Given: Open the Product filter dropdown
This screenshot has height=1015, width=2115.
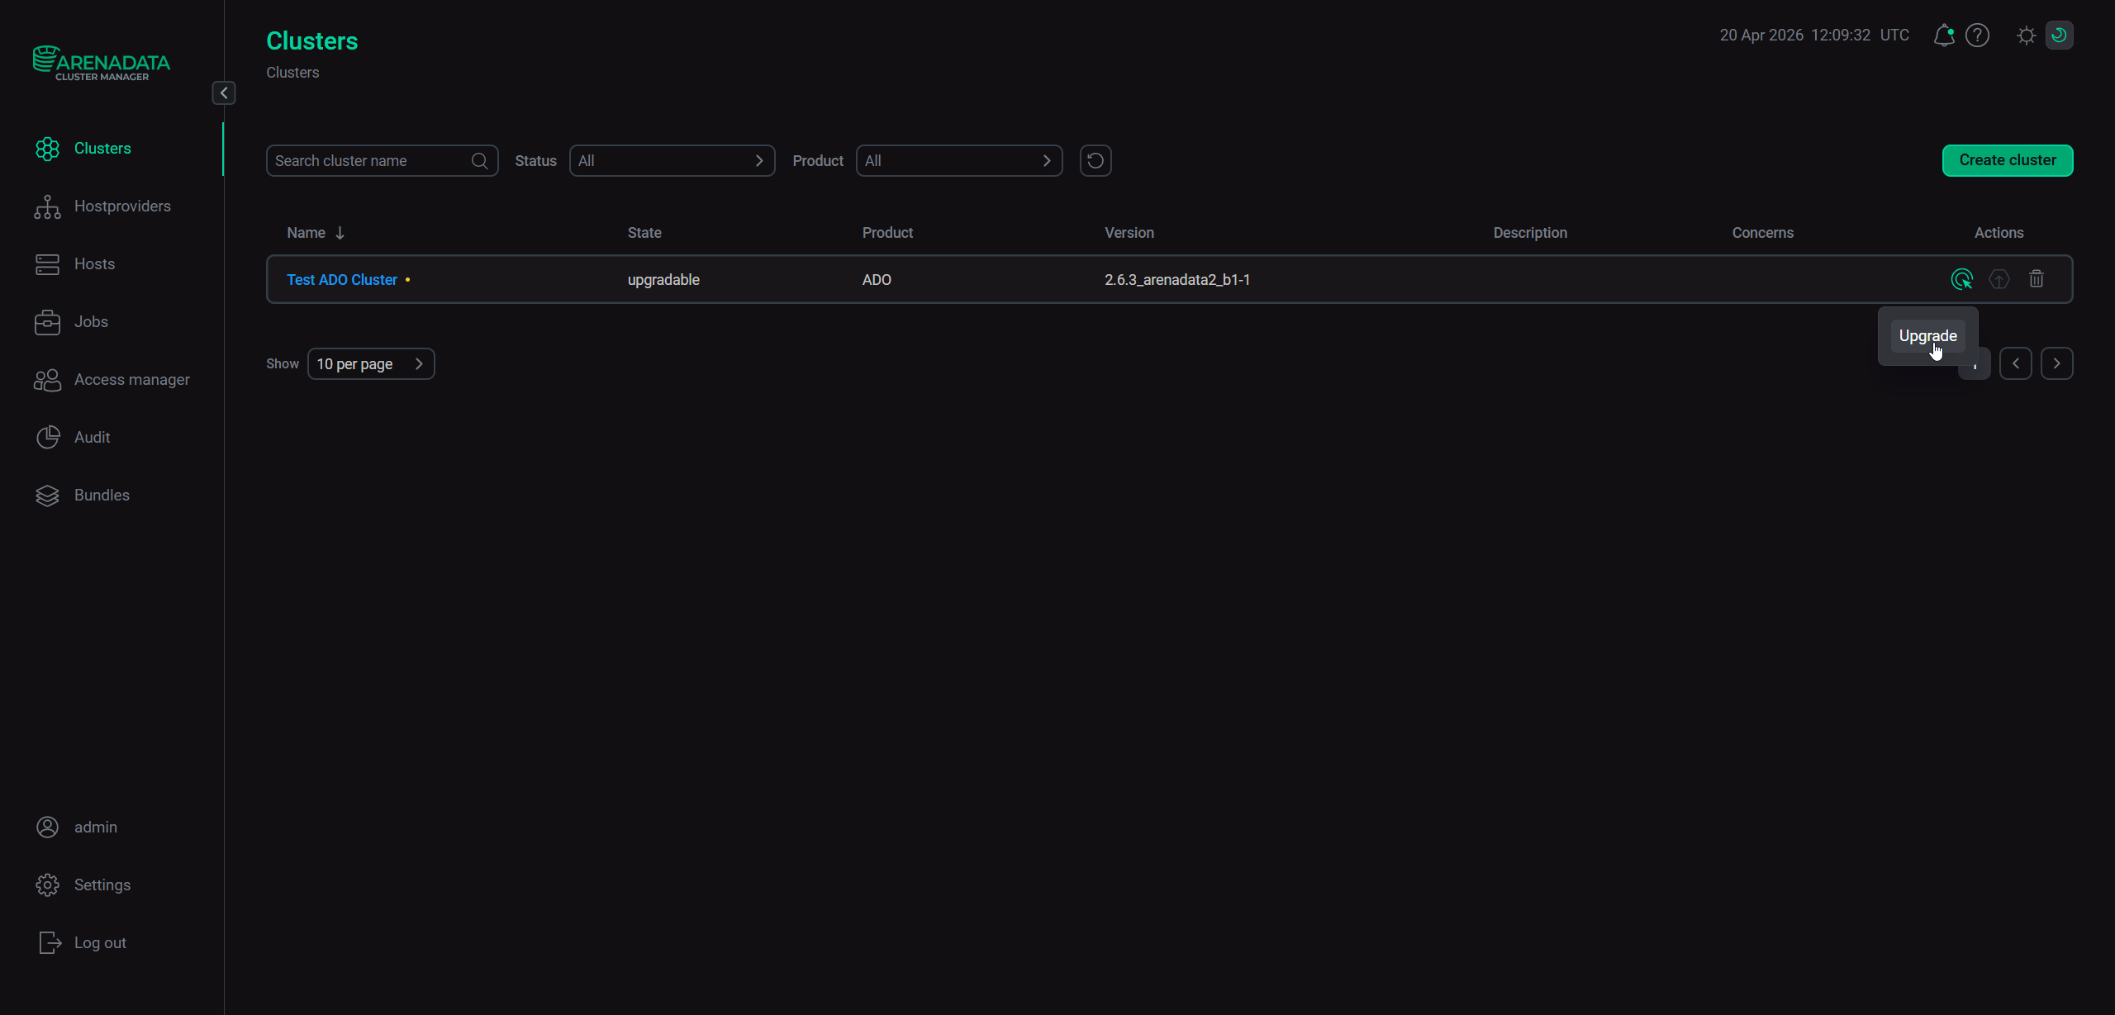Looking at the screenshot, I should [958, 160].
